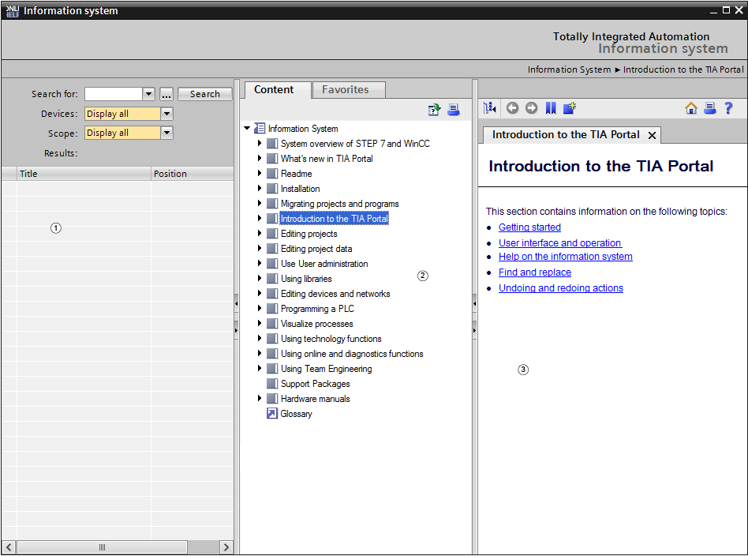Expand System overview of STEP 7 and WinCC
Image resolution: width=748 pixels, height=556 pixels.
260,143
